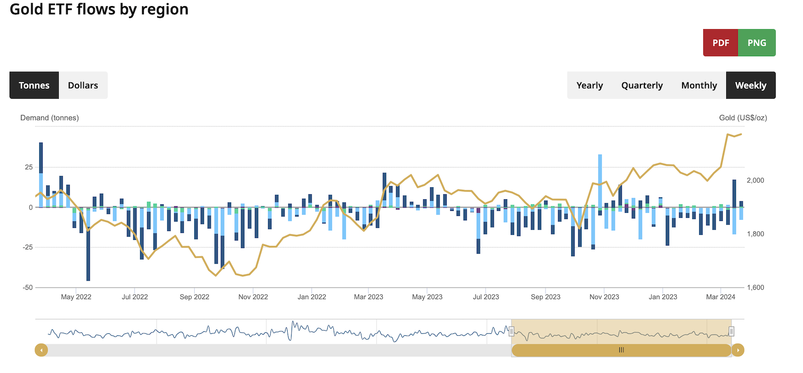Click the empty grey scrollbar track

pyautogui.click(x=276, y=350)
